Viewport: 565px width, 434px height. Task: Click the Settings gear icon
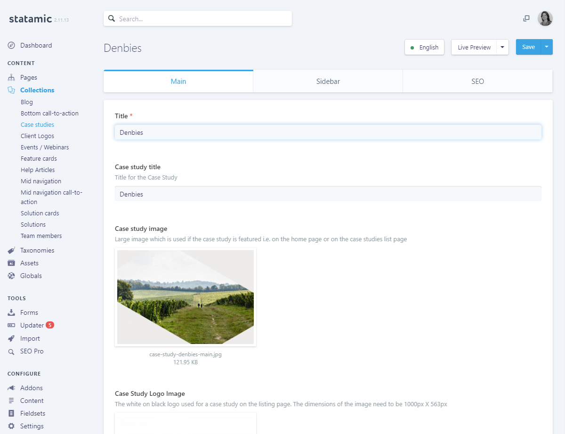(x=11, y=426)
